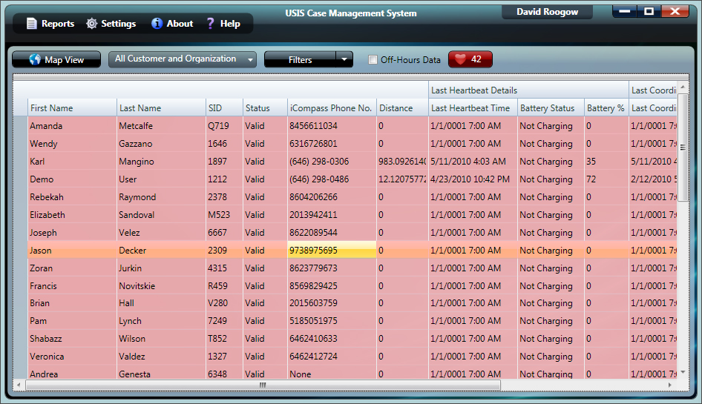Click the Reports document icon
The image size is (702, 404).
point(31,24)
